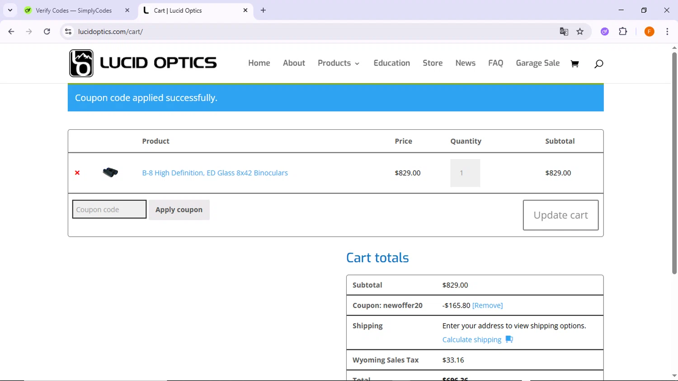678x381 pixels.
Task: Click the Shipping row label
Action: coord(367,325)
